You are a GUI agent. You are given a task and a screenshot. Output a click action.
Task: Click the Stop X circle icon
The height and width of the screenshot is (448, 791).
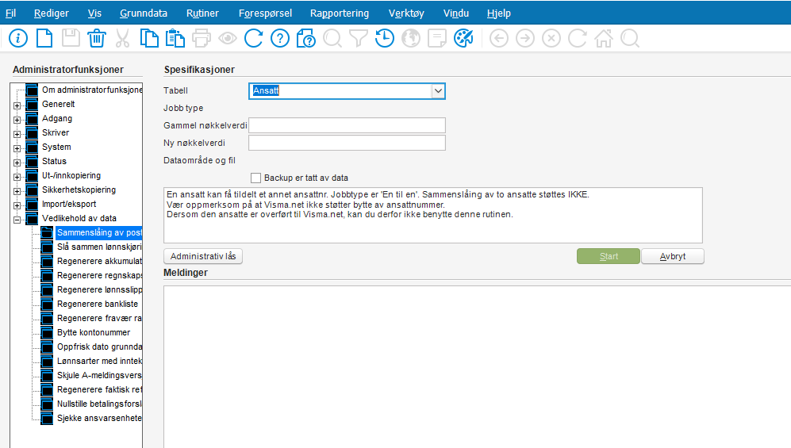coord(551,38)
